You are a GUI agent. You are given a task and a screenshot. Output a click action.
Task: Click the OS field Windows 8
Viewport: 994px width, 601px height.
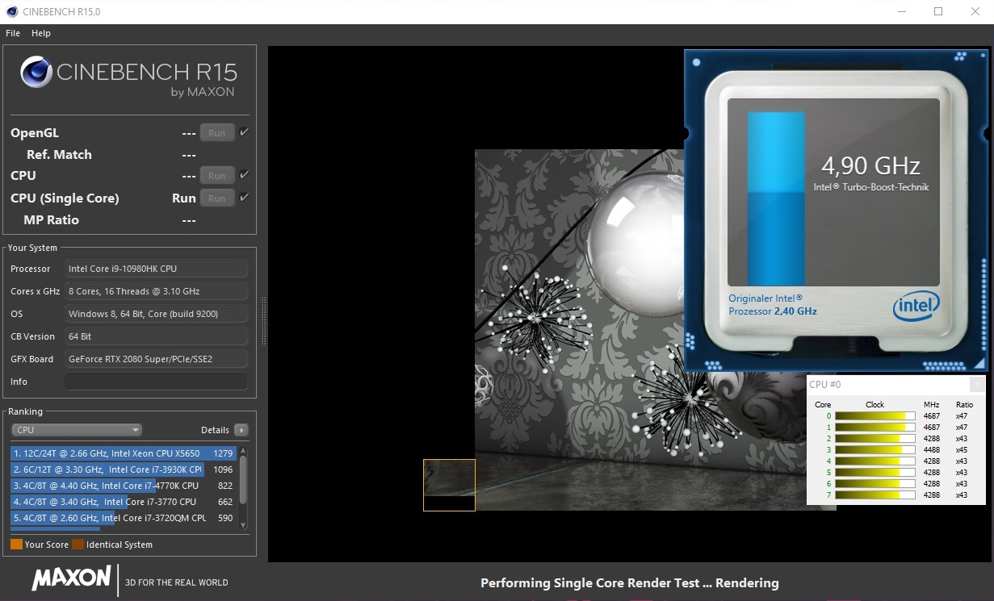point(156,314)
